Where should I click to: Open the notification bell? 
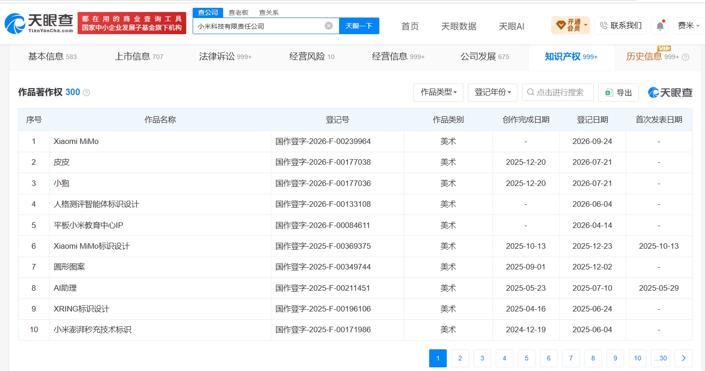click(x=660, y=26)
